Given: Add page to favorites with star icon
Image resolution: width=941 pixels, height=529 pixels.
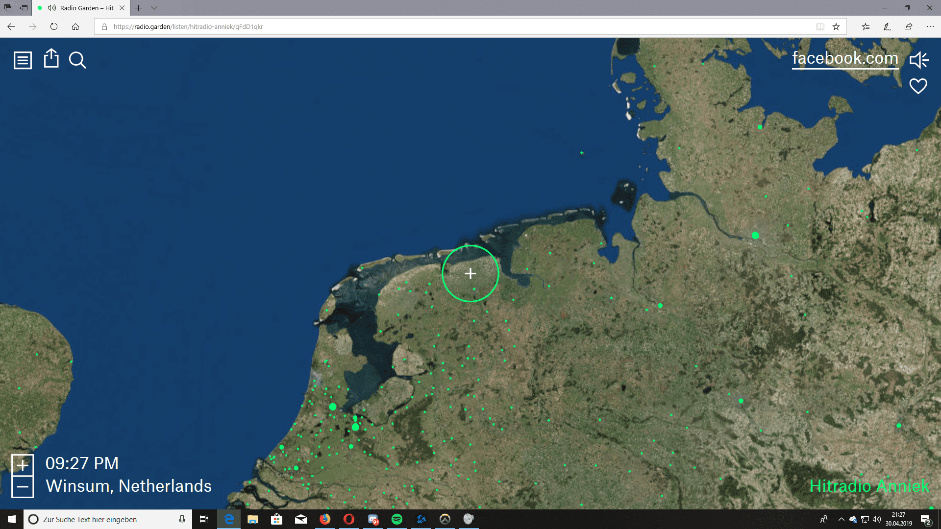Looking at the screenshot, I should click(x=836, y=26).
